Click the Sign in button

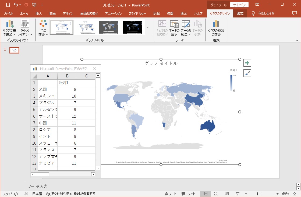click(x=239, y=5)
